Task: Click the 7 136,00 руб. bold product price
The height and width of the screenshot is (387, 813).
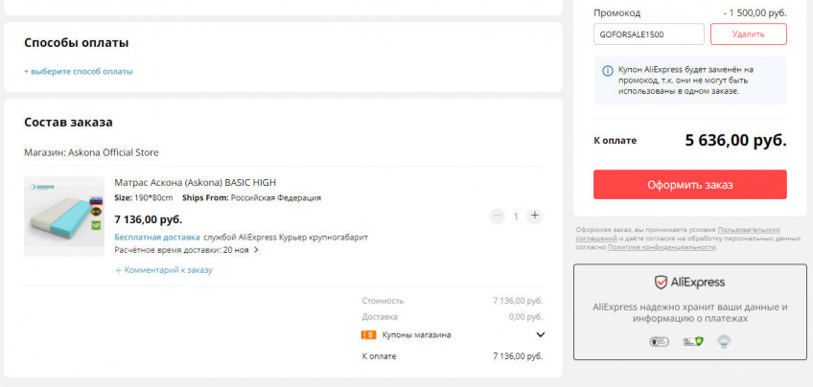Action: click(149, 219)
